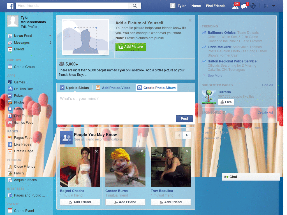Remove Trav Beaulieu suggestion

187,151
